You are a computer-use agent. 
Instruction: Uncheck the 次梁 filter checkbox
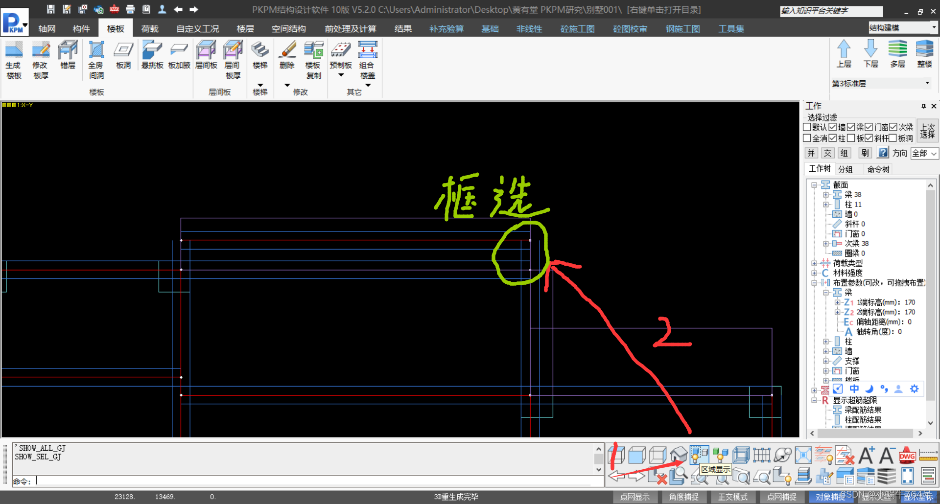tap(893, 127)
